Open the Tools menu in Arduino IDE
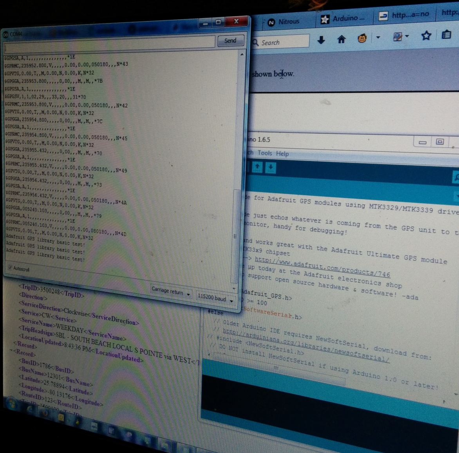Screen dimensions: 459x453 (266, 153)
